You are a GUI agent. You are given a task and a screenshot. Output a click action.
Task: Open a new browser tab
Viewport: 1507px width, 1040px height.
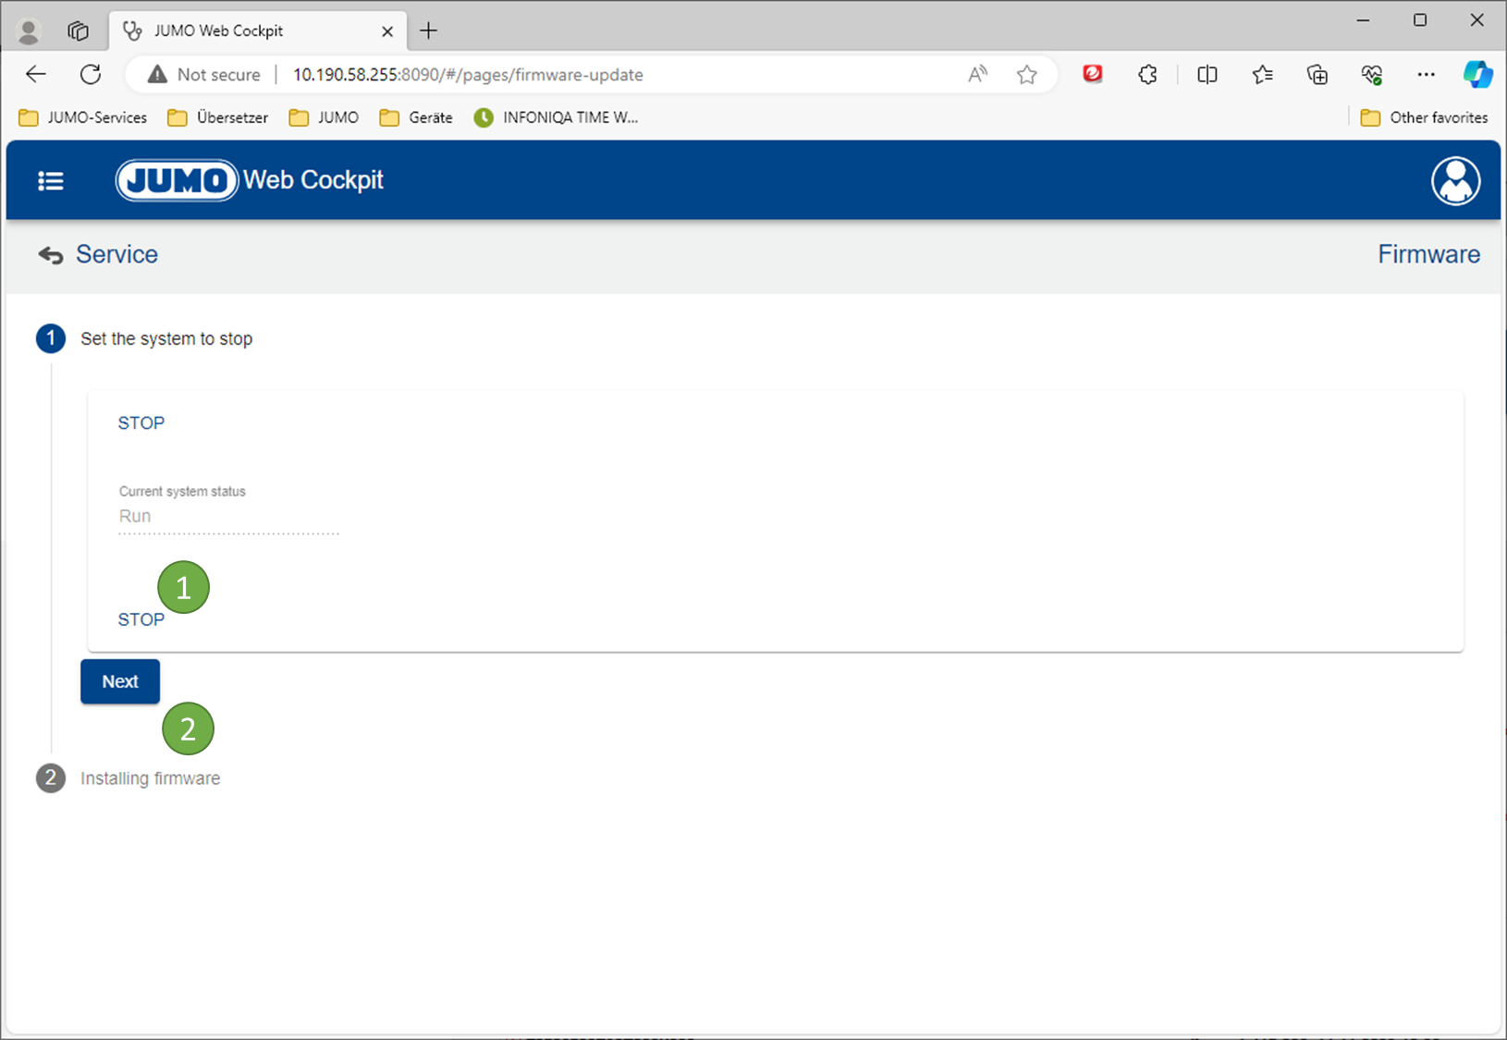coord(428,31)
